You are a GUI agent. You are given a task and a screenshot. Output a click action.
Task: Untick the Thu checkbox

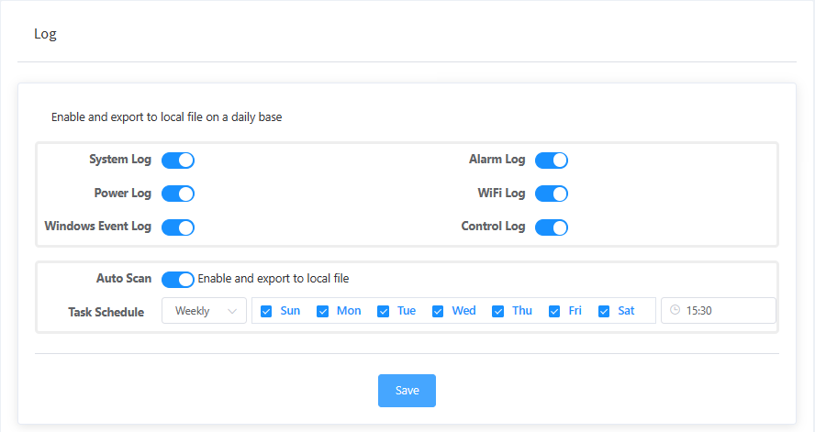pos(498,311)
